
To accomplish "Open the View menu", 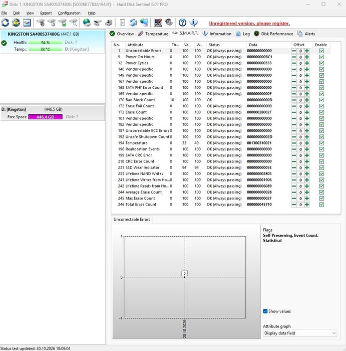I will pyautogui.click(x=30, y=13).
